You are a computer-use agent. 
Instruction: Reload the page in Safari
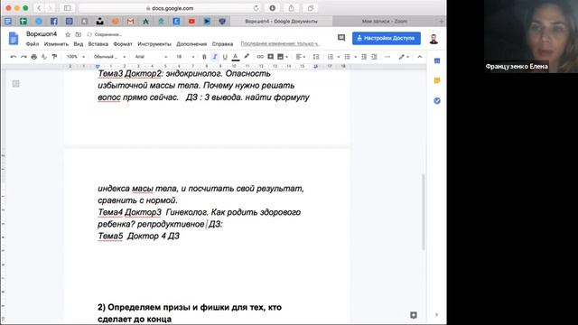coord(256,8)
